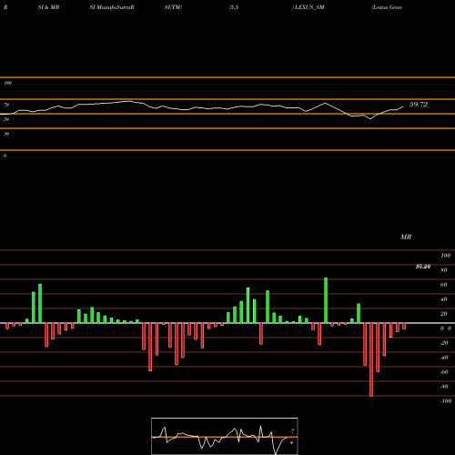Viewport: 455px width, 455px height.
Task: Click the 4 label in mini chart
Action: pos(291,442)
